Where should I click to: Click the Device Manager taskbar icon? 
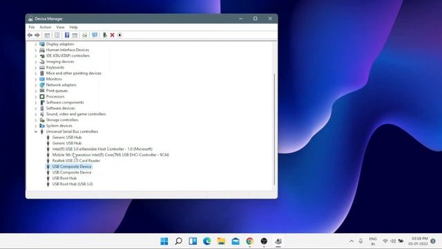pyautogui.click(x=278, y=241)
